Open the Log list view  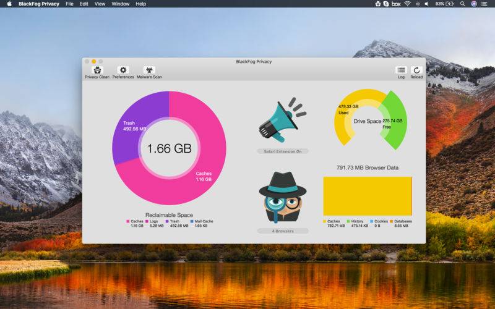401,72
